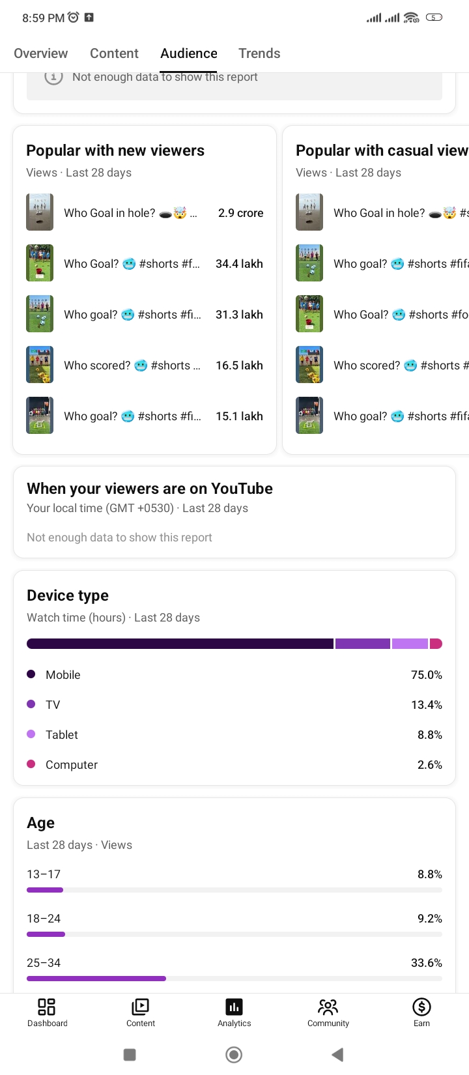
Task: Tap the Android home circle button
Action: point(234,1055)
